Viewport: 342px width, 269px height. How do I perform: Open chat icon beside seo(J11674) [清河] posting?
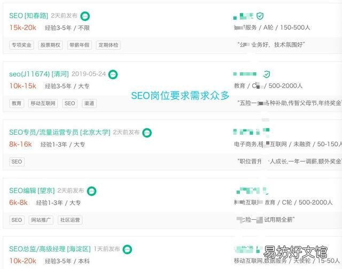pyautogui.click(x=113, y=74)
